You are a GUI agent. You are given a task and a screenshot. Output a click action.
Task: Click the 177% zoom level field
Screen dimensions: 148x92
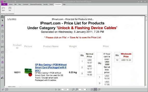(82, 89)
